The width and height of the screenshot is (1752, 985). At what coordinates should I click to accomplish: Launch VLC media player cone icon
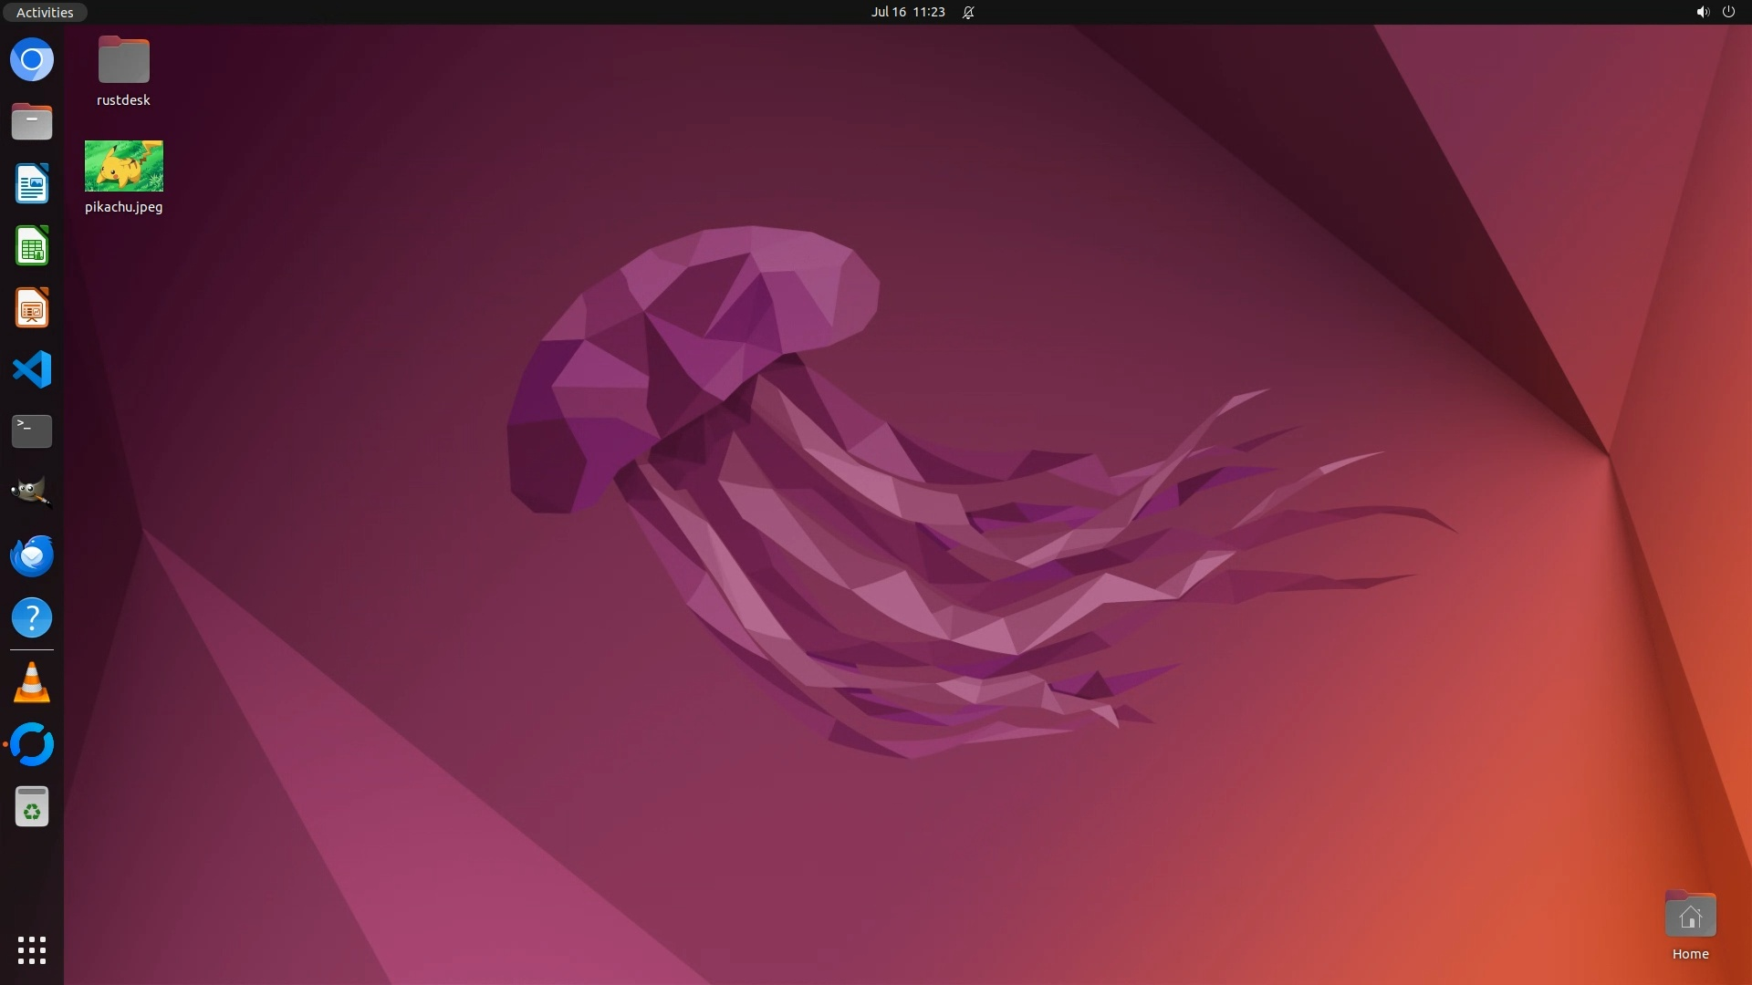tap(32, 683)
